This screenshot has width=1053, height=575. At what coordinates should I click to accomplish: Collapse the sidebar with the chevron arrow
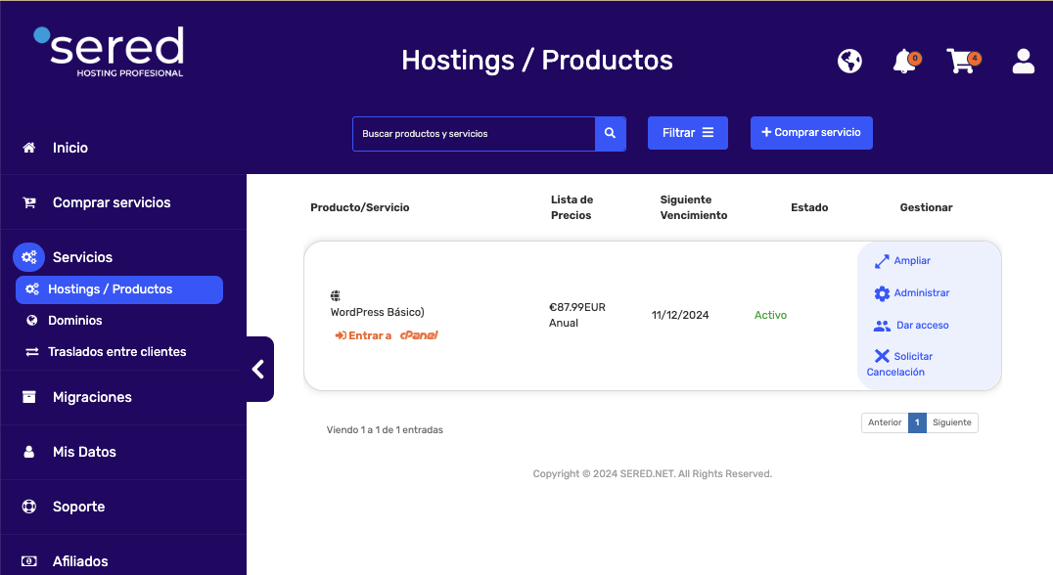pos(258,369)
